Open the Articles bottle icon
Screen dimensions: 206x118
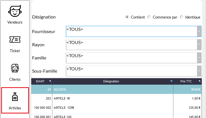click(15, 97)
